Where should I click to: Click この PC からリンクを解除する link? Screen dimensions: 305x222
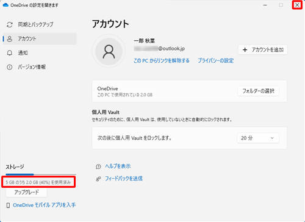(x=162, y=60)
